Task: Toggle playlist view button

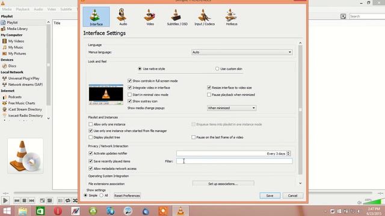Action: [60, 200]
